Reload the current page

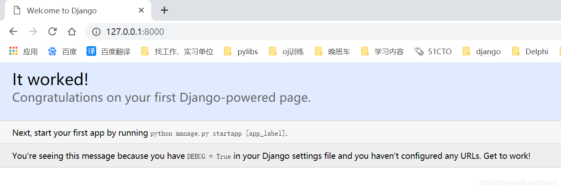pos(52,32)
